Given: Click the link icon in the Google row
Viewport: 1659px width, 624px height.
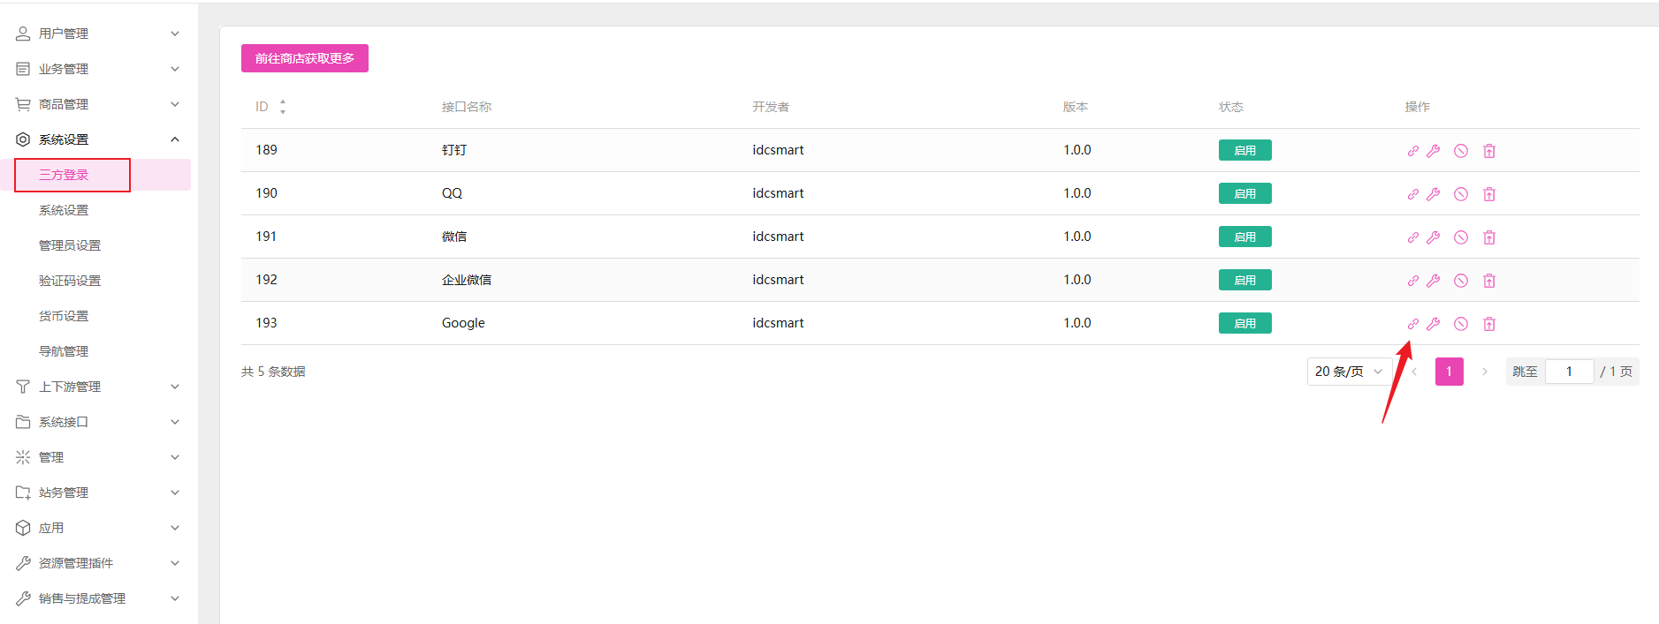Looking at the screenshot, I should 1412,324.
